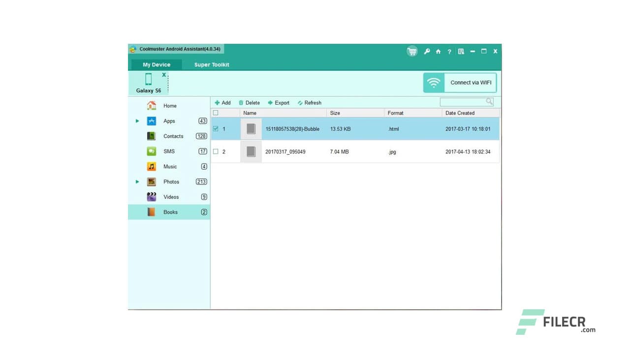The width and height of the screenshot is (630, 354).
Task: Open the Apps section icon
Action: coord(151,120)
